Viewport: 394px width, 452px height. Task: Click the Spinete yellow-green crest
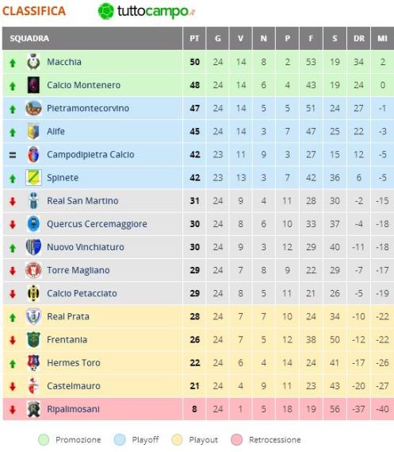click(33, 177)
